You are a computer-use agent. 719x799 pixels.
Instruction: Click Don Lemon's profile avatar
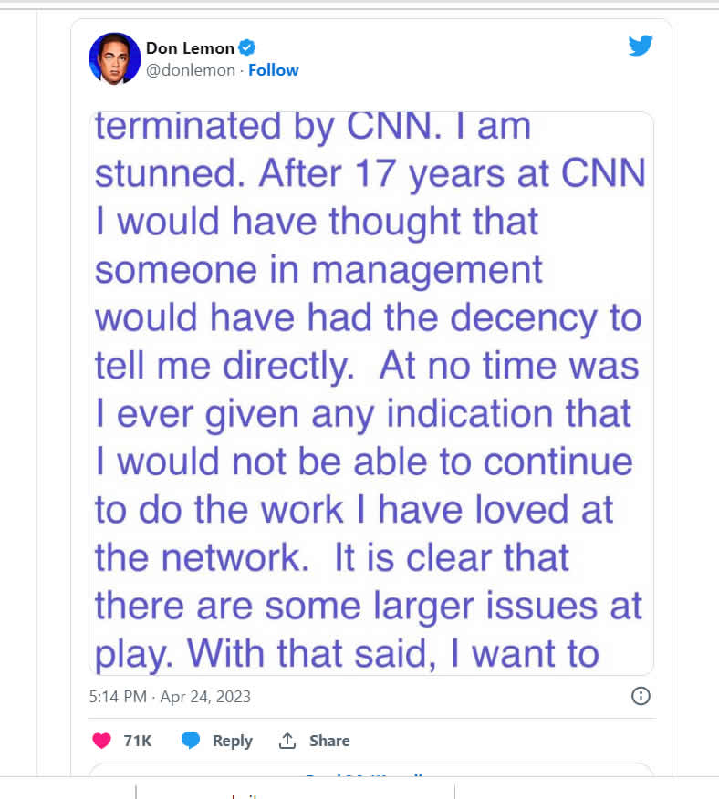click(x=114, y=58)
